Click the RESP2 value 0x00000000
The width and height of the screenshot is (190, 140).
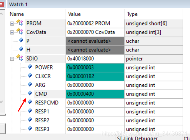pos(95,121)
